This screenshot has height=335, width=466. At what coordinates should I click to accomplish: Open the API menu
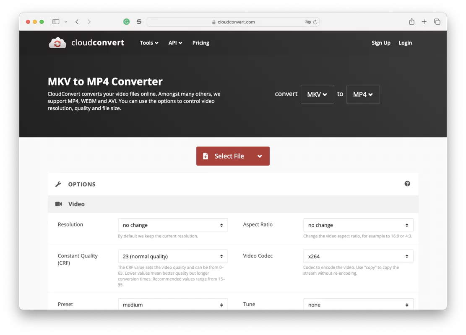175,43
